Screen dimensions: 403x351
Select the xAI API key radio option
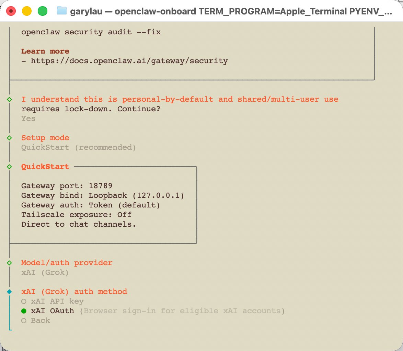[x=53, y=301]
